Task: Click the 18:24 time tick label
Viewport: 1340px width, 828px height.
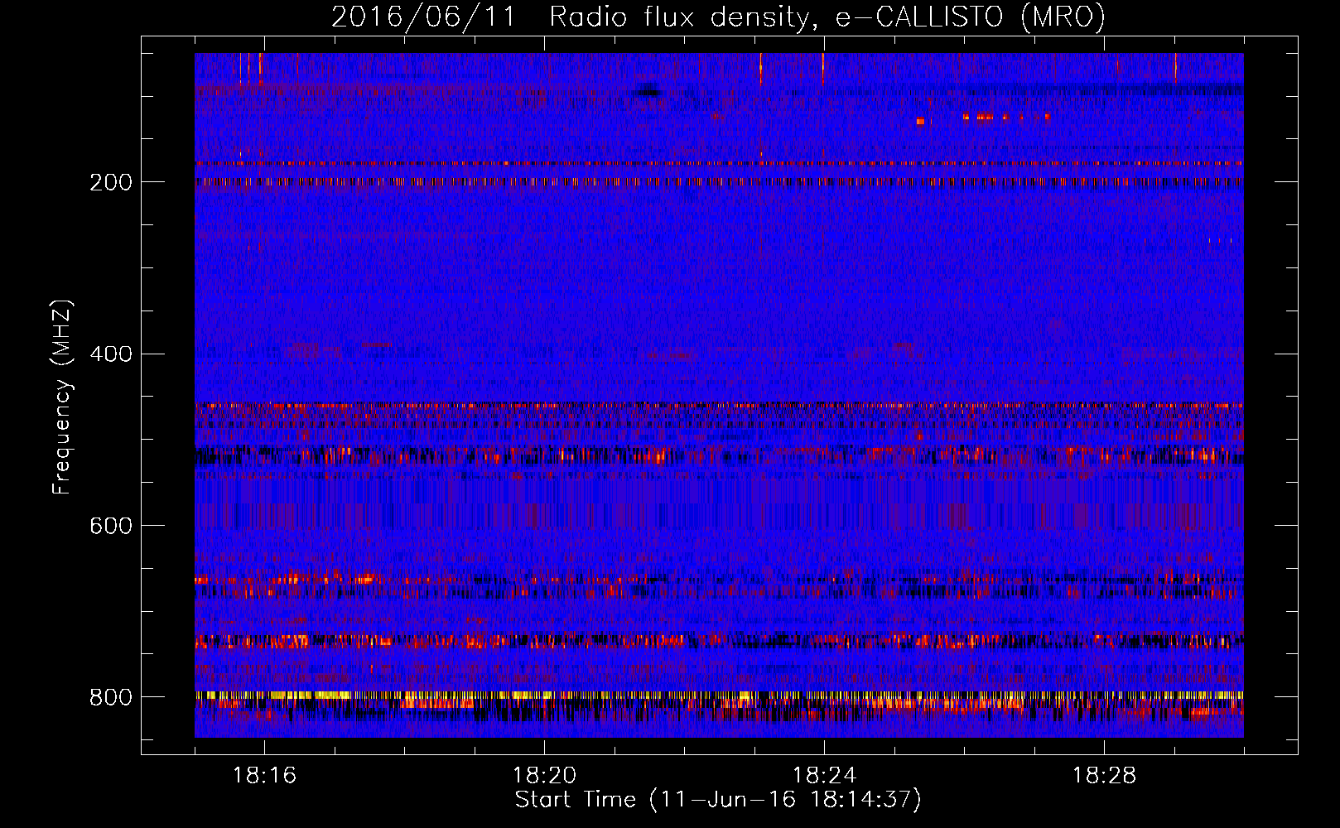Action: click(824, 776)
